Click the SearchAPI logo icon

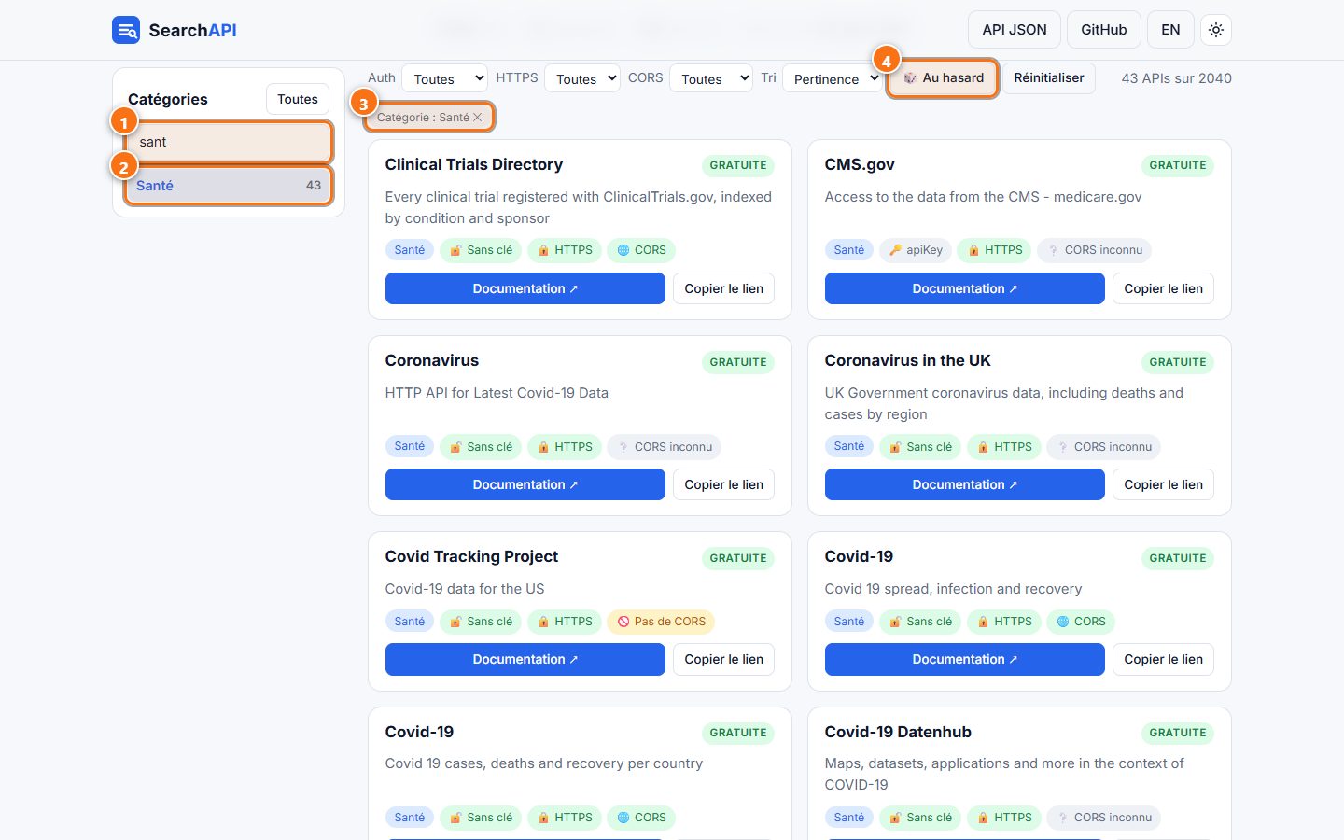[126, 30]
